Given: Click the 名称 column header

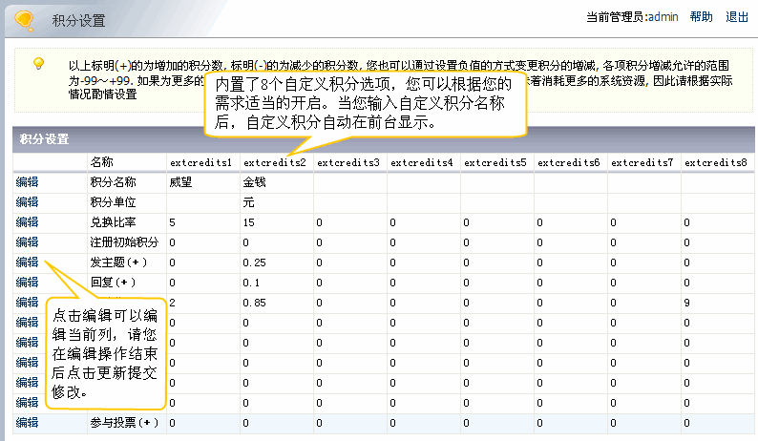Looking at the screenshot, I should coord(102,162).
